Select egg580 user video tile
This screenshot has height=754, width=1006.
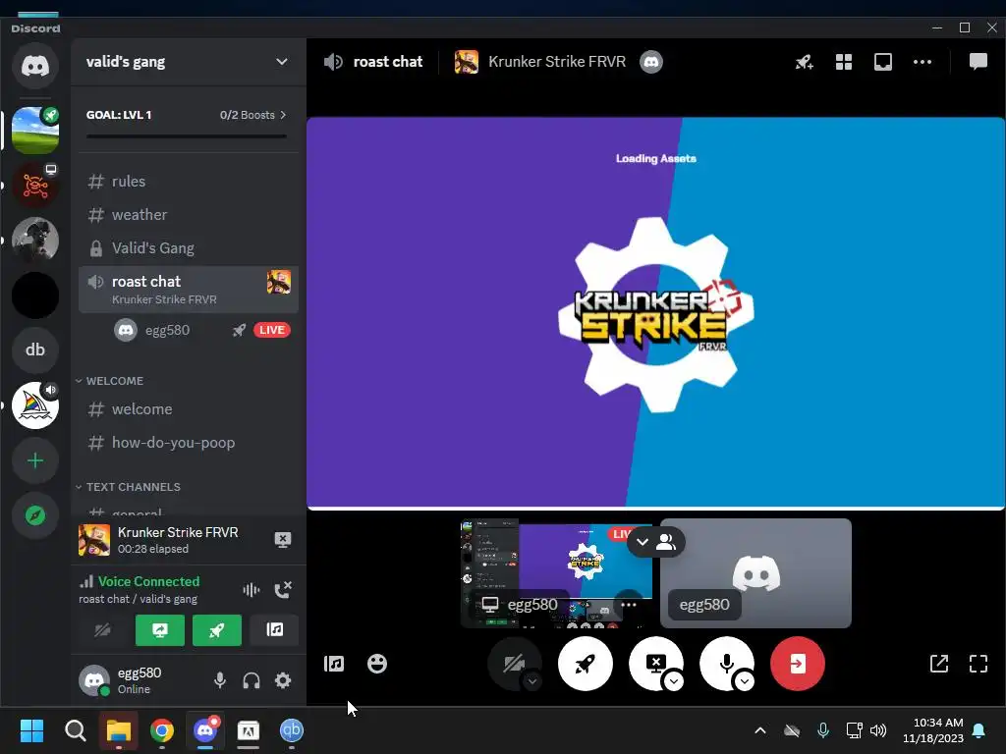pos(755,572)
